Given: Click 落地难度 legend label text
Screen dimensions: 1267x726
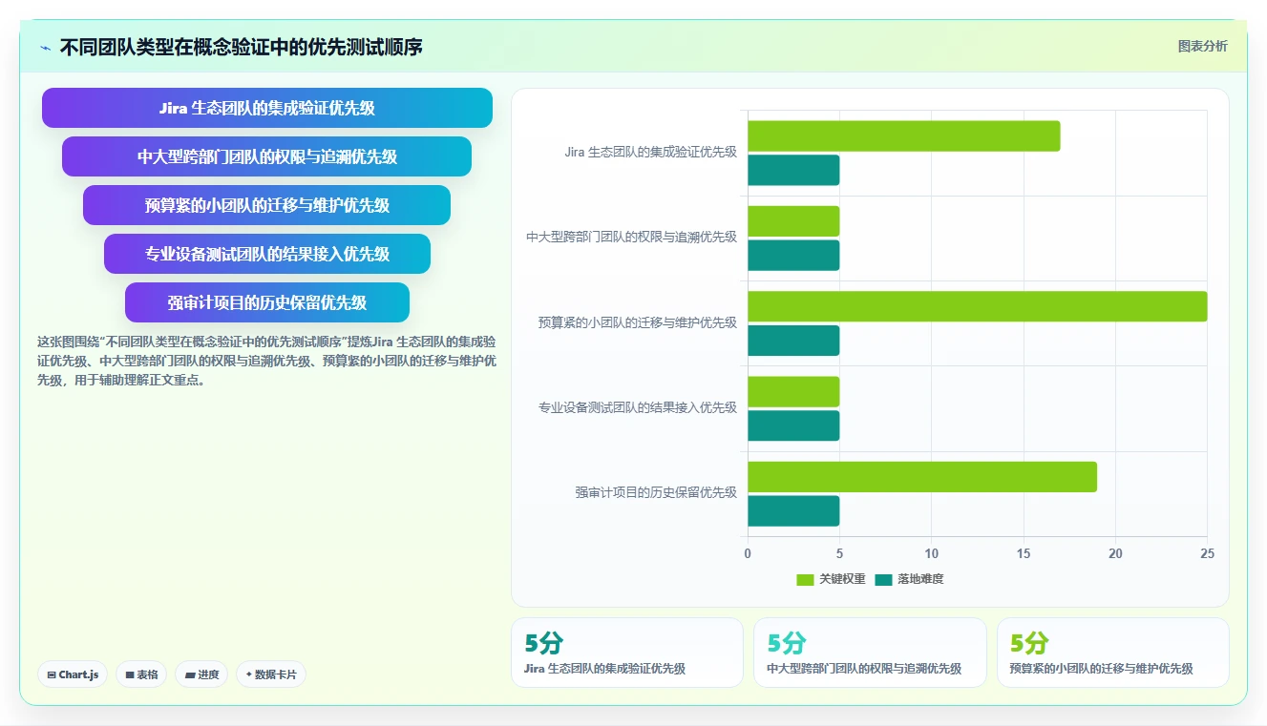Looking at the screenshot, I should [x=920, y=579].
